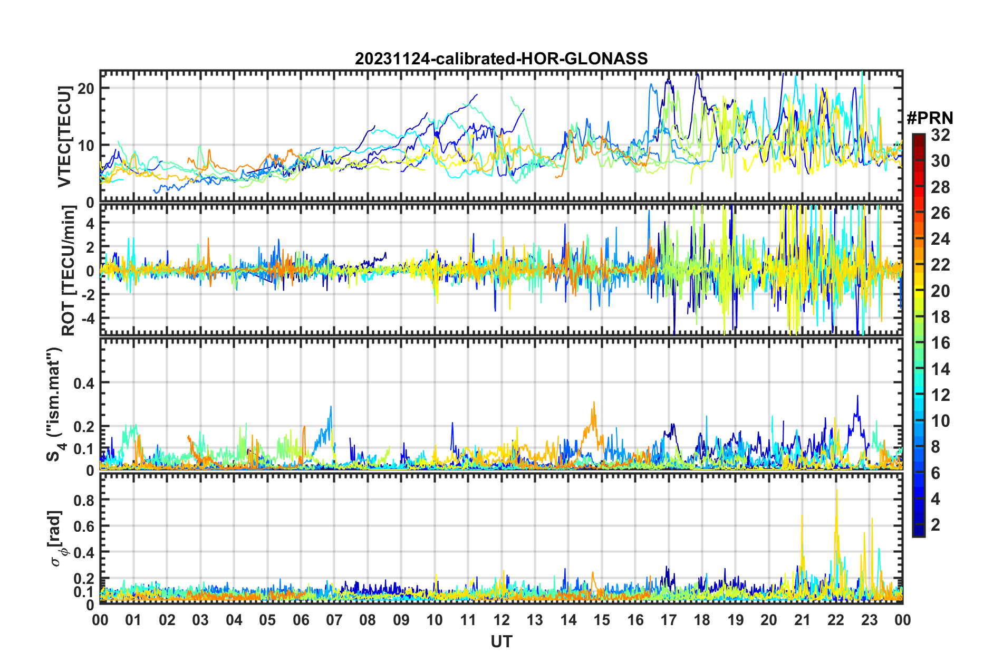Image resolution: width=1003 pixels, height=671 pixels.
Task: Click colorbar tick label 28
Action: (940, 187)
